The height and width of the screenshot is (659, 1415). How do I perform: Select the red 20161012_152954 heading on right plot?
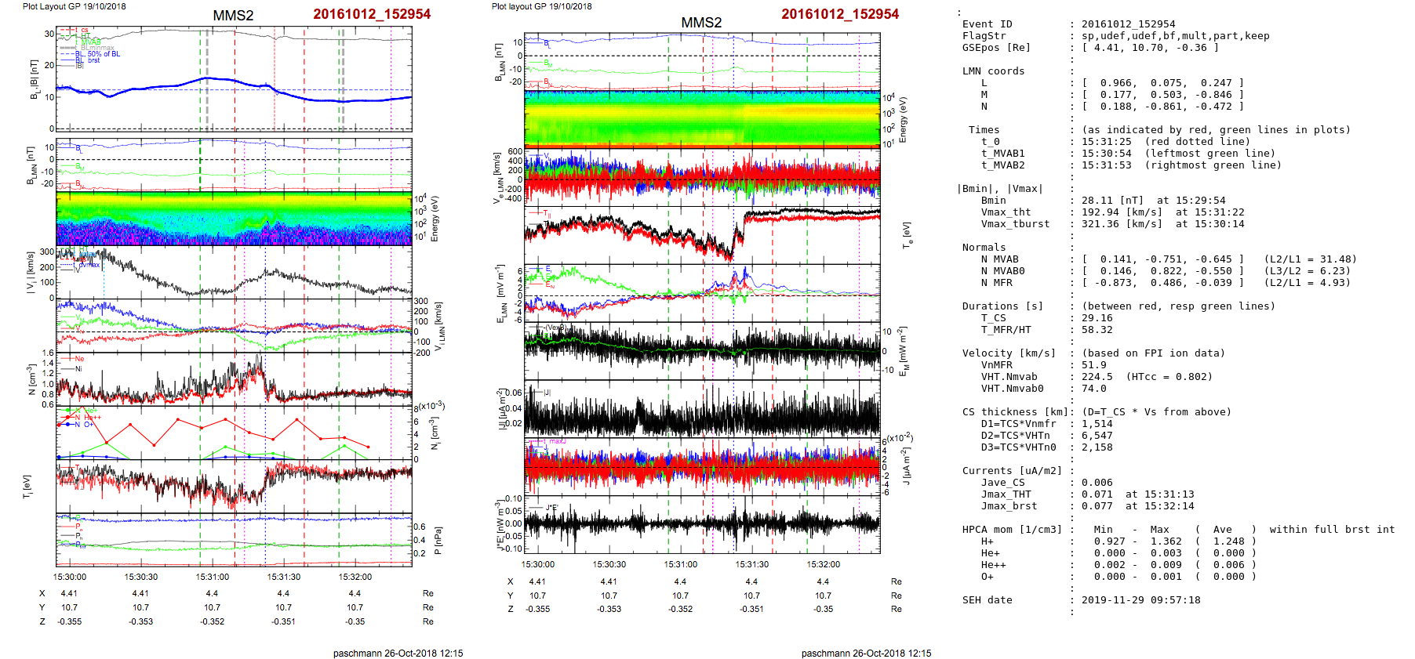(x=840, y=14)
